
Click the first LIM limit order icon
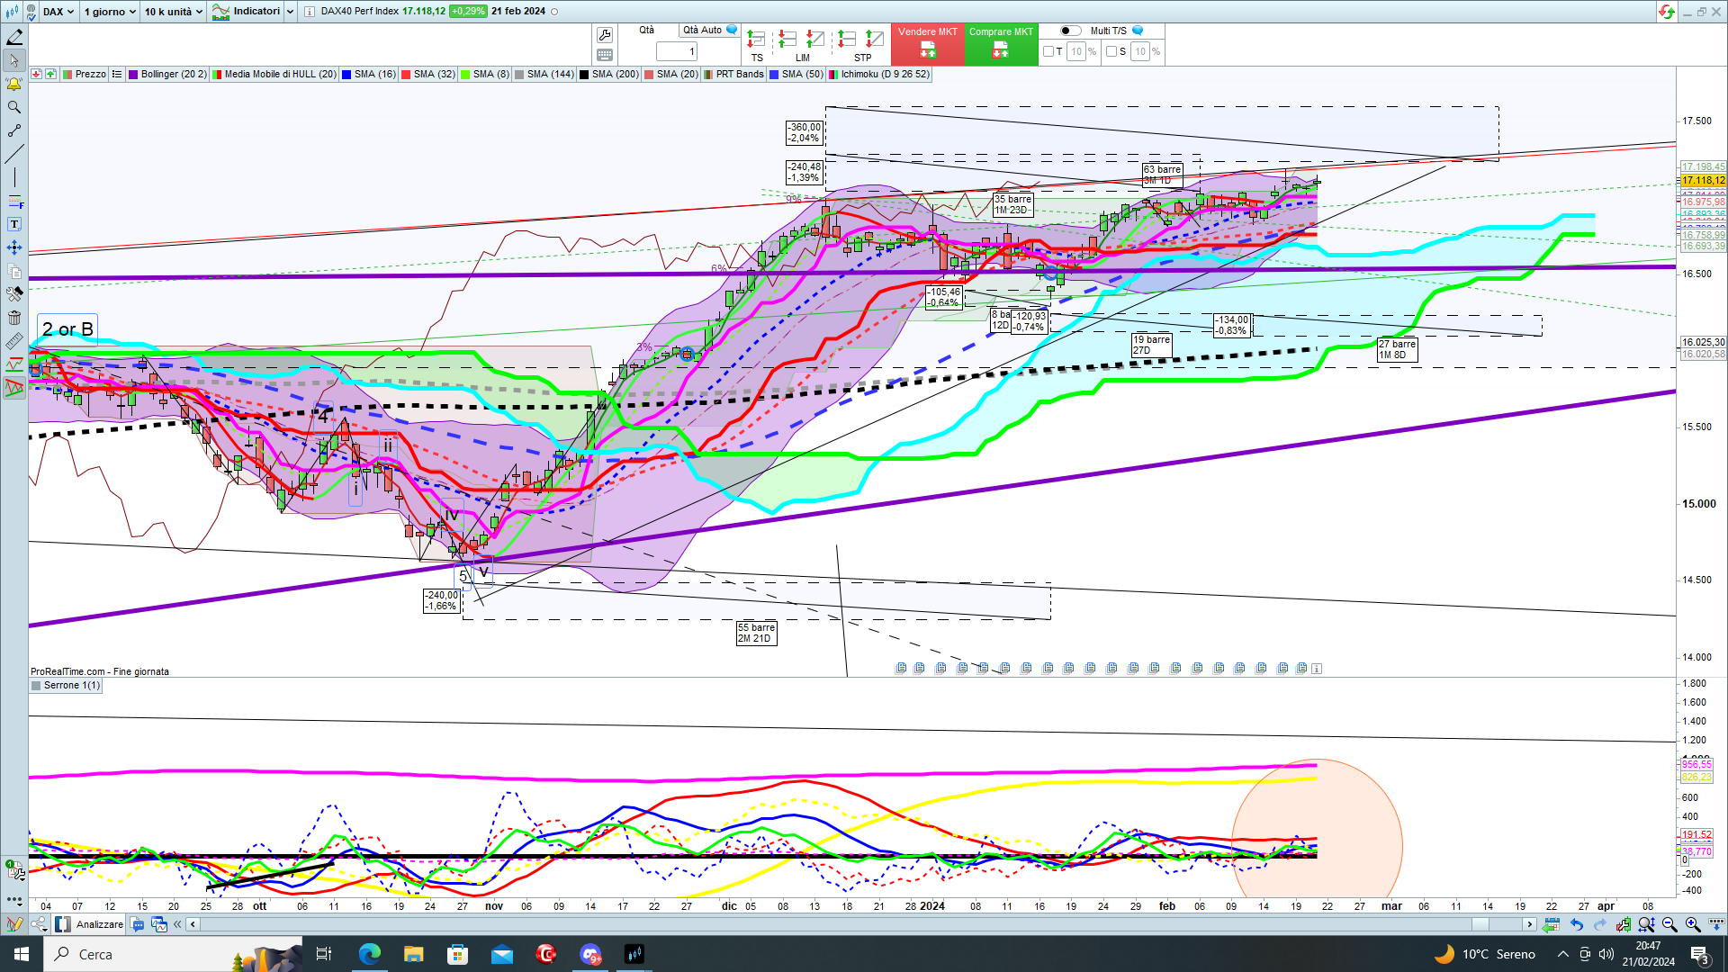tap(787, 39)
